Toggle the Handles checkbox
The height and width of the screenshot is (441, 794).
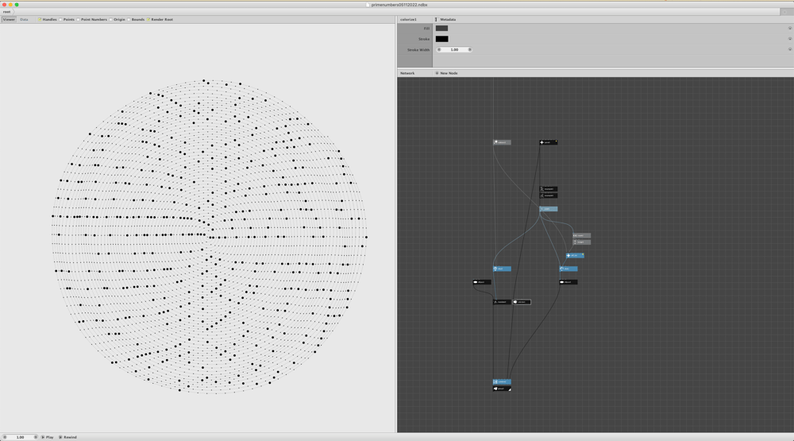click(40, 19)
